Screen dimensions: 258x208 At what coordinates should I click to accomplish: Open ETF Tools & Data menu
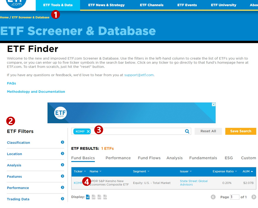[x=58, y=5]
